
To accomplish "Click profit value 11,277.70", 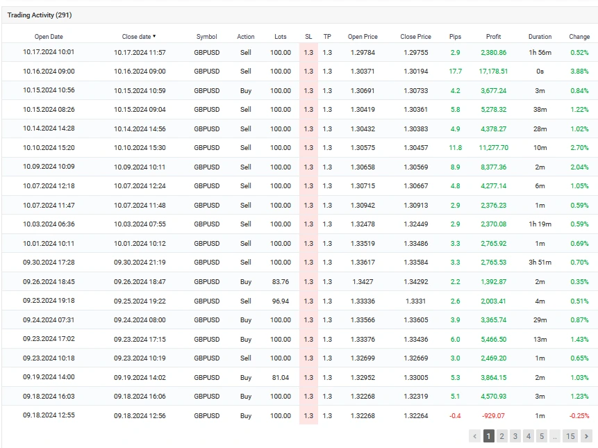I will tap(494, 147).
